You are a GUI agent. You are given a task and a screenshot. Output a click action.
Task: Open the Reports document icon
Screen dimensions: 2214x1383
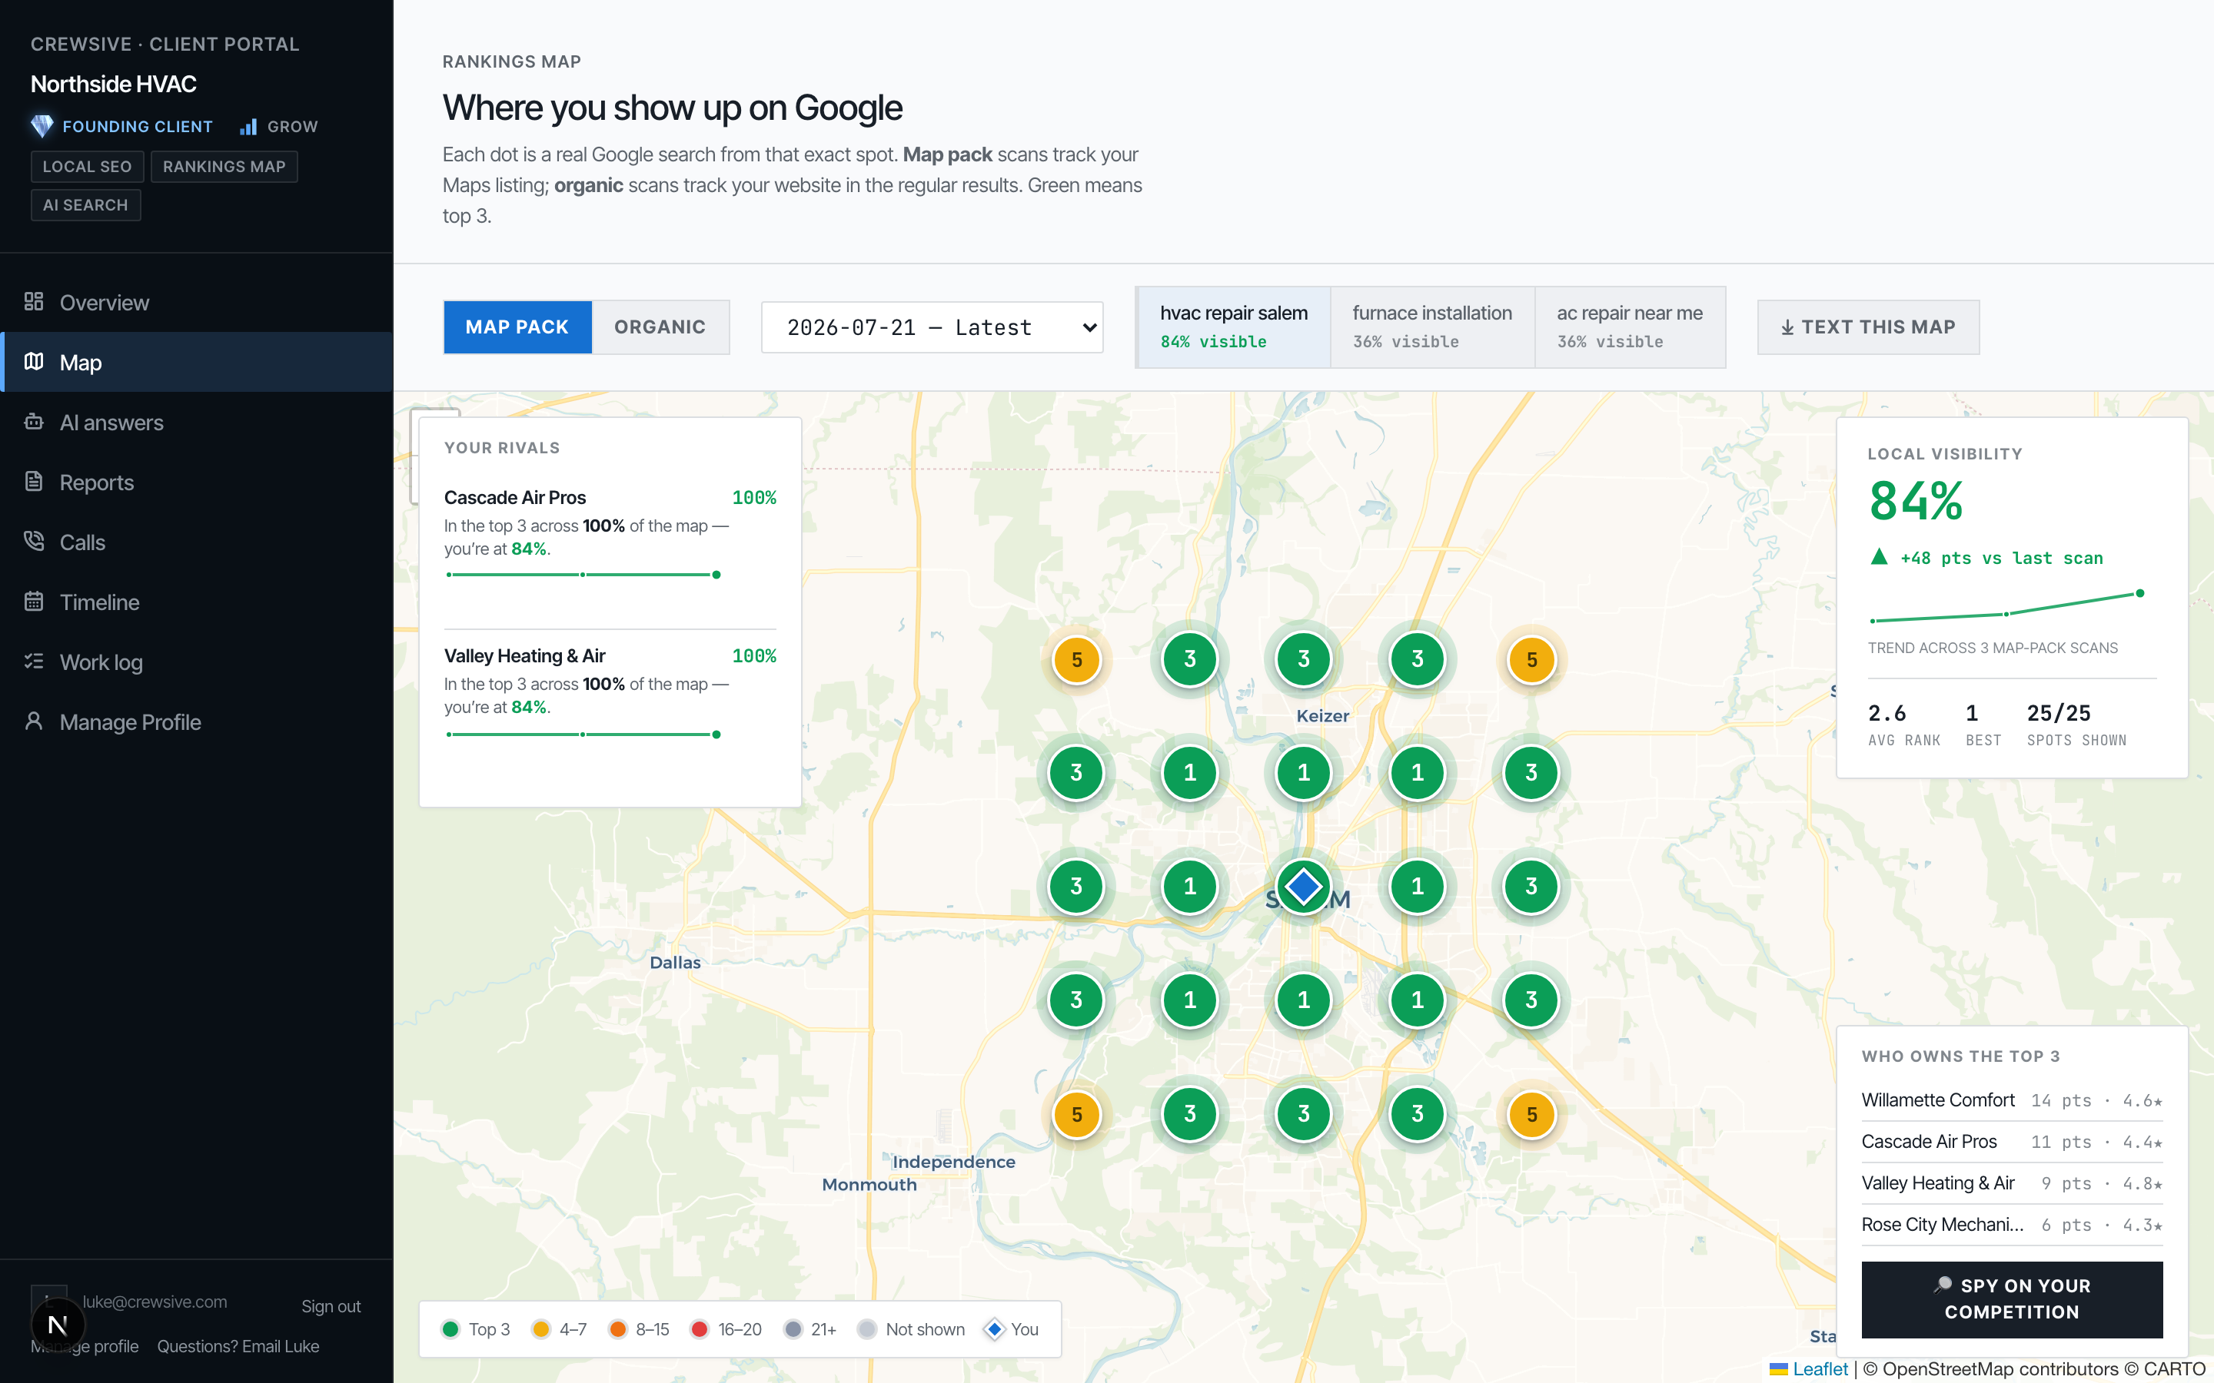click(x=34, y=482)
